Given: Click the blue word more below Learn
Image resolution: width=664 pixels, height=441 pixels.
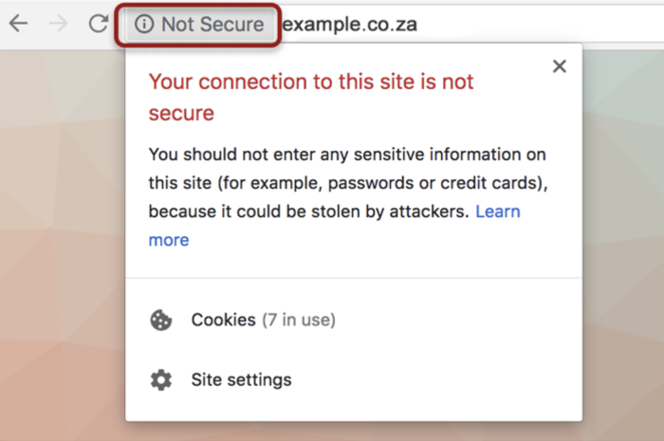Looking at the screenshot, I should [x=169, y=240].
